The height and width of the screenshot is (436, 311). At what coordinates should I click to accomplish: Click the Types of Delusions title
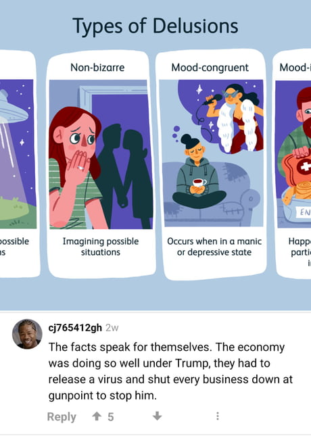(155, 26)
